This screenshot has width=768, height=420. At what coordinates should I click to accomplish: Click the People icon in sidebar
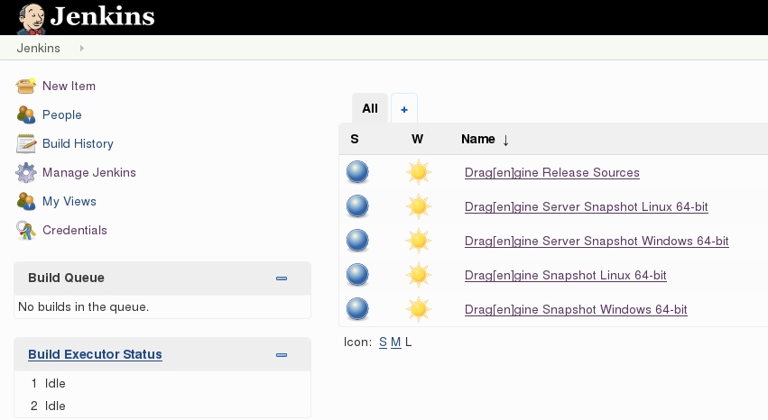coord(26,114)
